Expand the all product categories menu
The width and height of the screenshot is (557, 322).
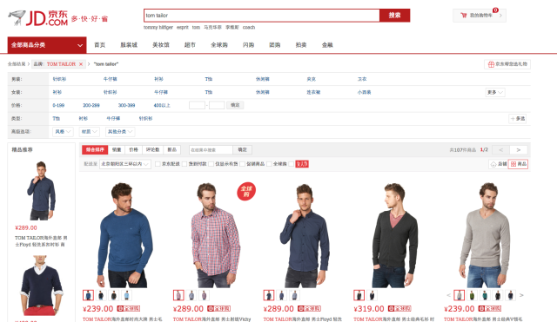tap(47, 45)
